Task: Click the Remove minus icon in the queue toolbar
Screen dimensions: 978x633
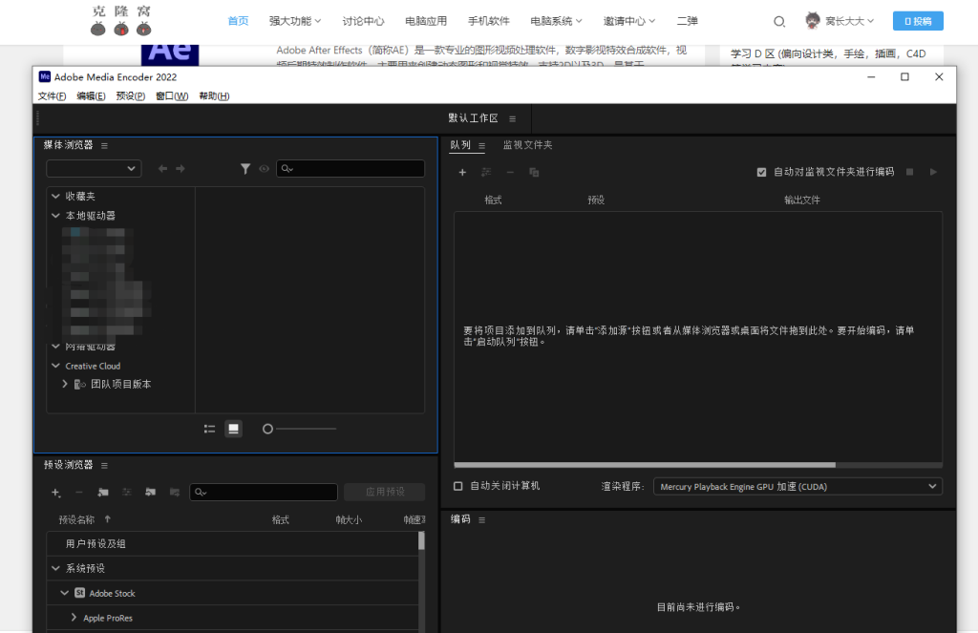Action: coord(510,172)
